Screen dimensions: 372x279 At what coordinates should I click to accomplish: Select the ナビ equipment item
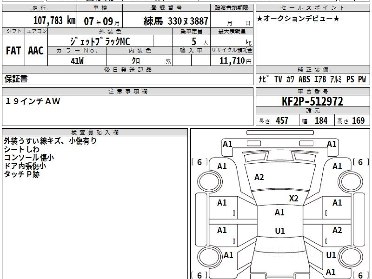point(264,79)
